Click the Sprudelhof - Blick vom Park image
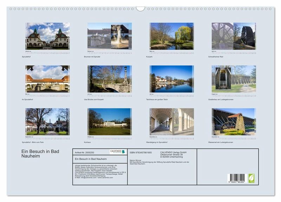The width and height of the screenshot is (281, 202). [x=47, y=121]
